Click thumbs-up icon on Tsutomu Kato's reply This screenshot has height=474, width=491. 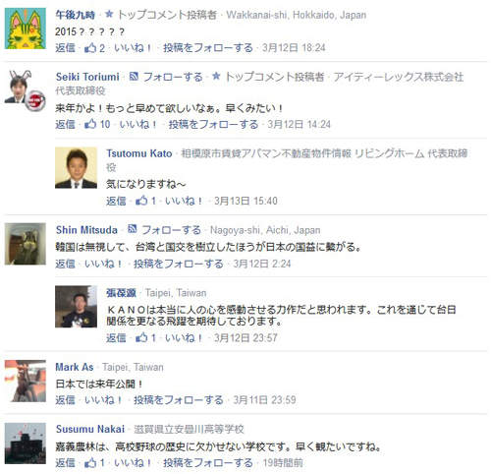(141, 201)
